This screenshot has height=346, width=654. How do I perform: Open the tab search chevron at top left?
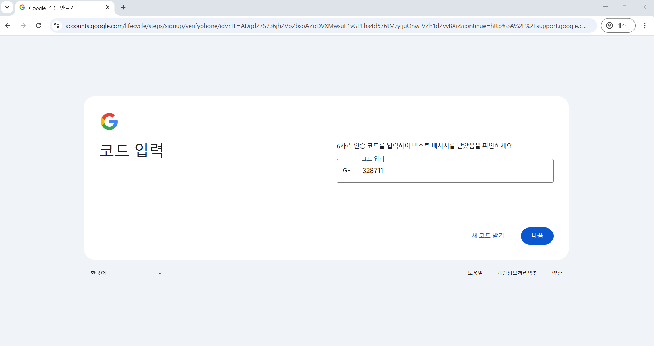click(7, 7)
